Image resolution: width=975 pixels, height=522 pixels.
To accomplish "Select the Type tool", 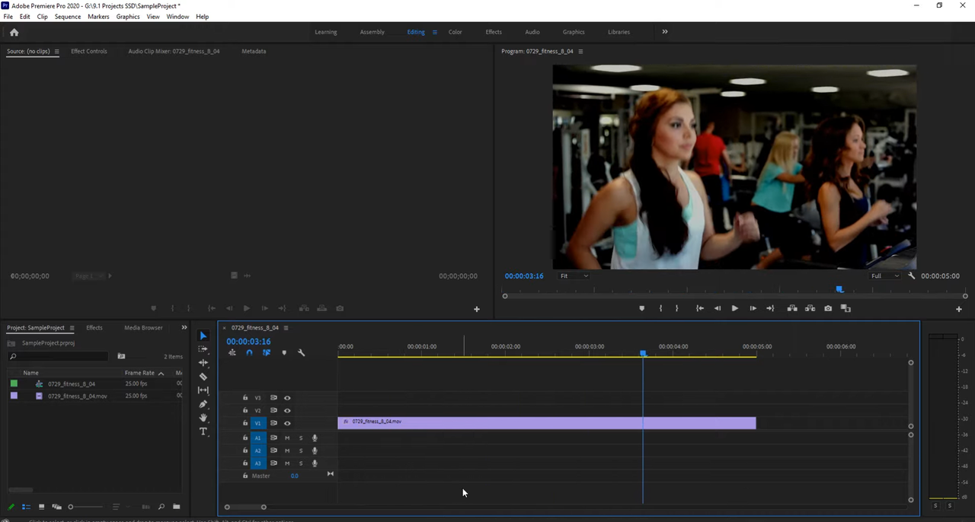I will [203, 431].
